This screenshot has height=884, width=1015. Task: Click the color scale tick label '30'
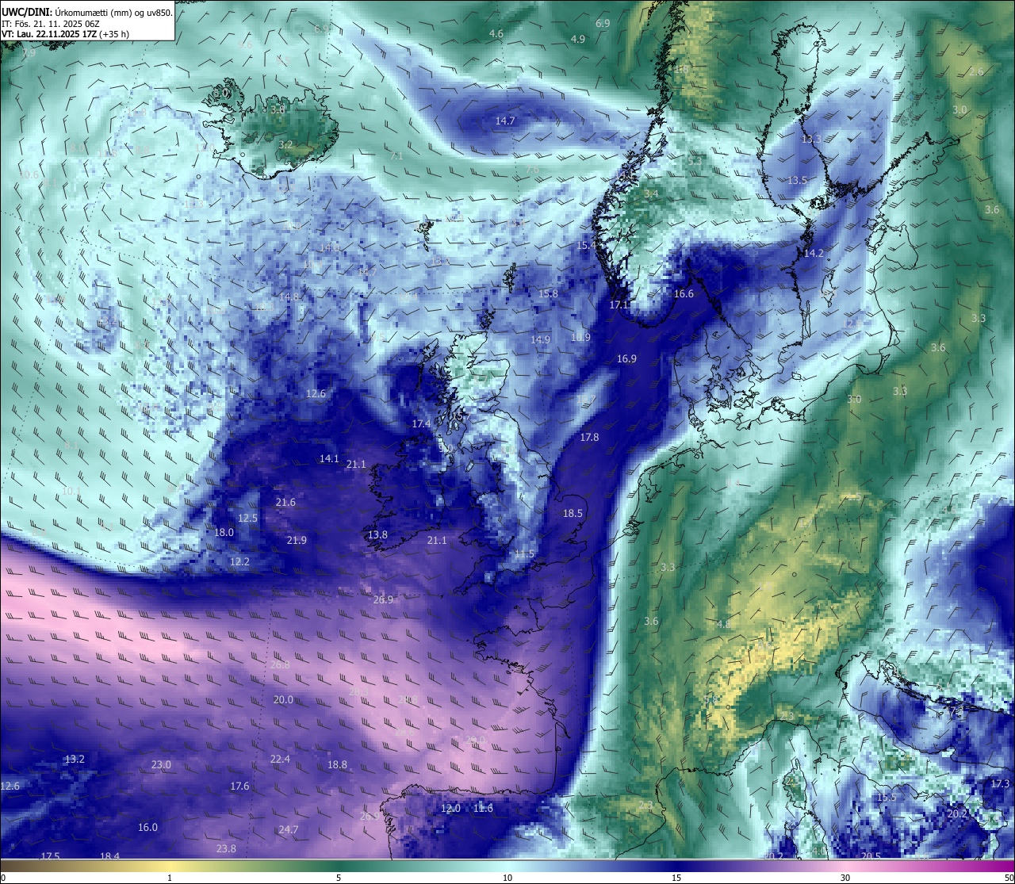click(x=845, y=878)
